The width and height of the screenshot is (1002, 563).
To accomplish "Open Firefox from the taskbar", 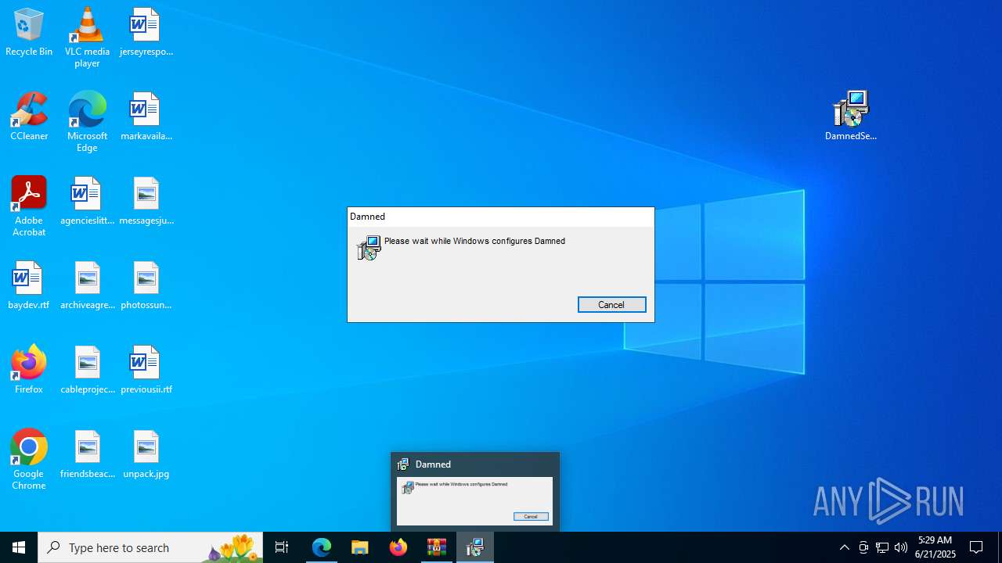I will (398, 547).
